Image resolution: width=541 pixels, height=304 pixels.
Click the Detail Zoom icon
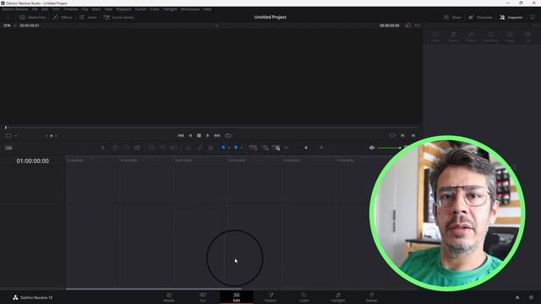point(265,148)
